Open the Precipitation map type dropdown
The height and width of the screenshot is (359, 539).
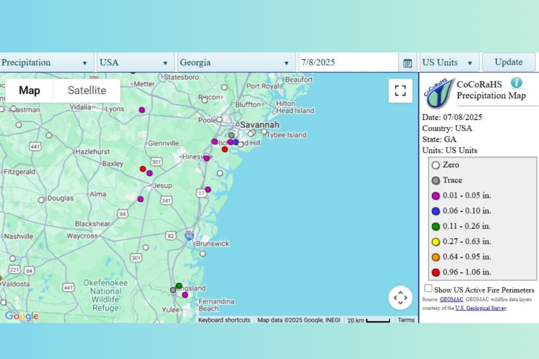(46, 62)
